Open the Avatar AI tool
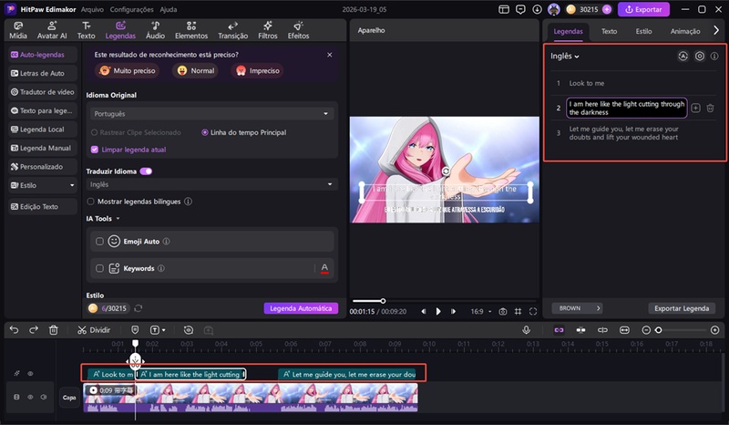729x425 pixels. pyautogui.click(x=52, y=30)
